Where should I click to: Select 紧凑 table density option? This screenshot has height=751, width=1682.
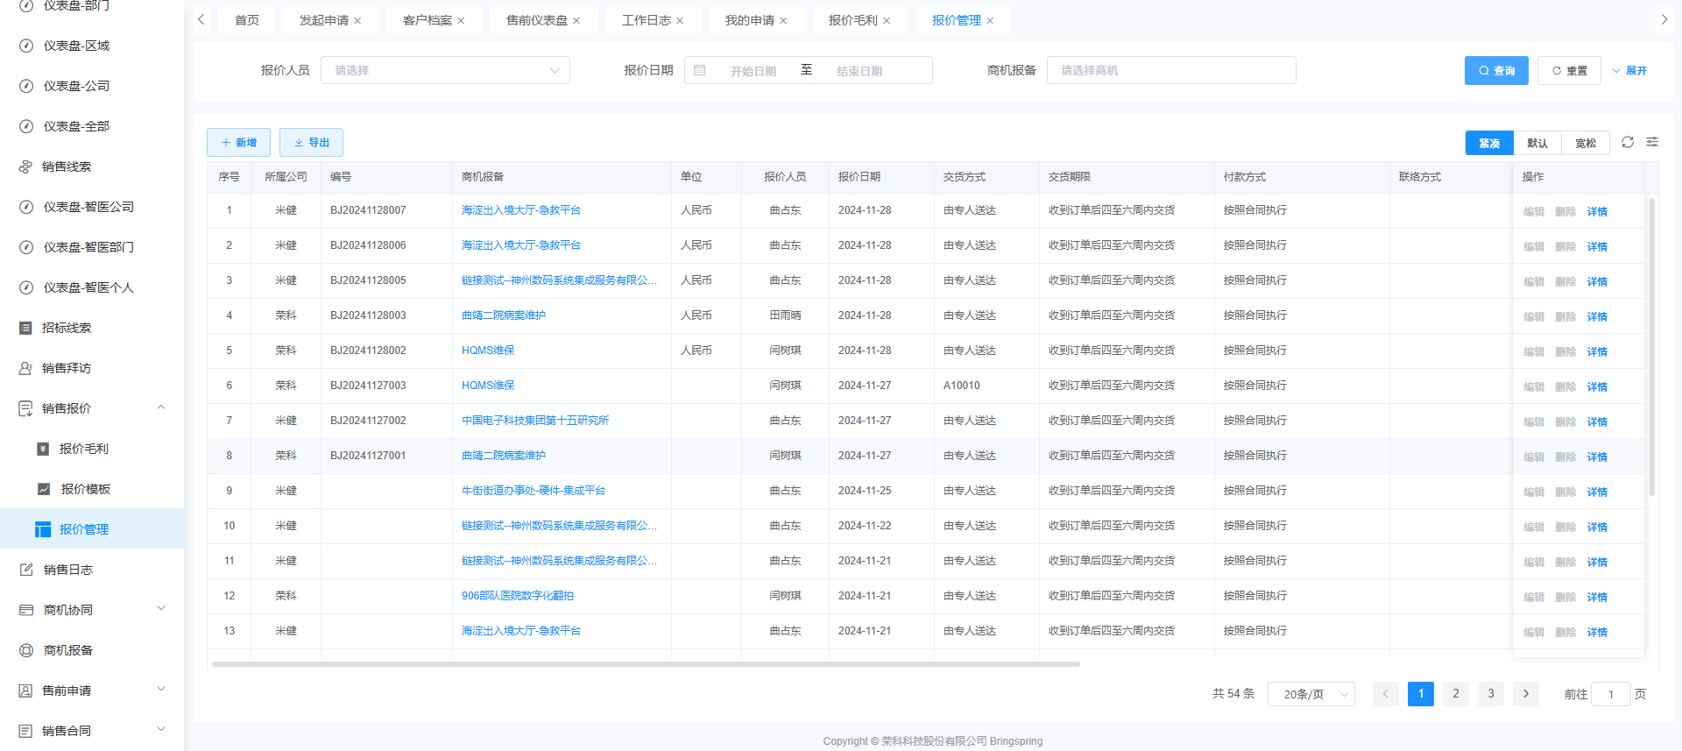1489,143
